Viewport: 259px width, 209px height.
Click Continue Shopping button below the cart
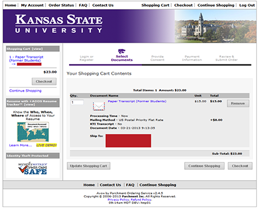coord(204,166)
